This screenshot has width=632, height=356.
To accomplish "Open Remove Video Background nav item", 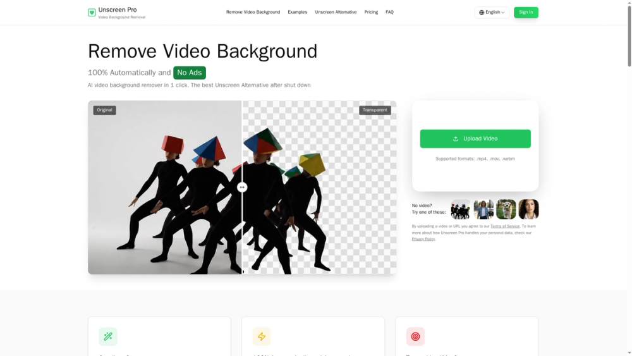I will click(x=253, y=12).
